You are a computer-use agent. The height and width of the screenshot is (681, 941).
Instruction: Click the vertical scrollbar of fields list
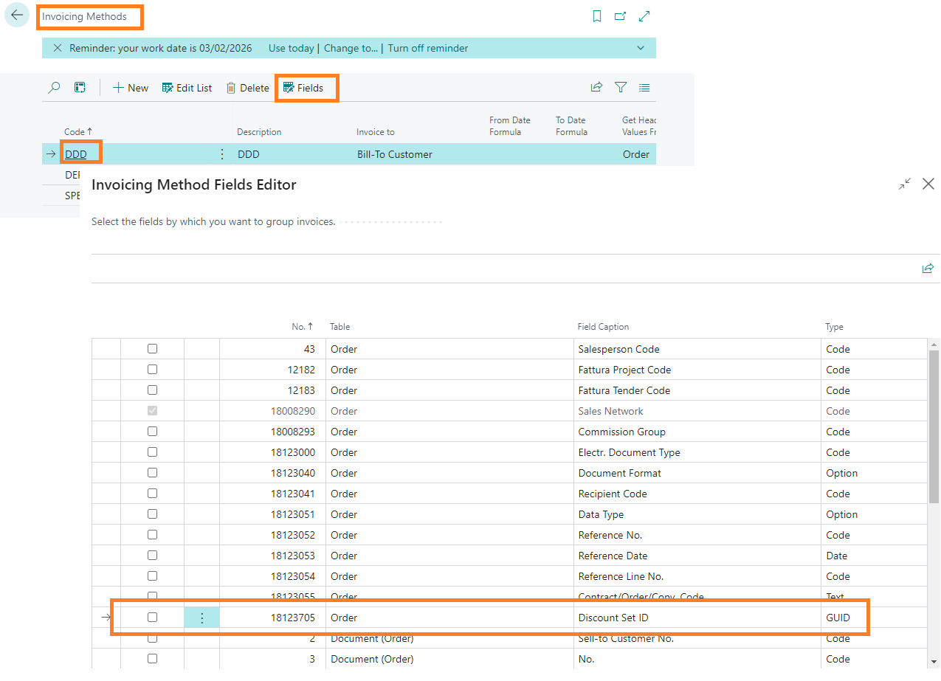pyautogui.click(x=934, y=426)
